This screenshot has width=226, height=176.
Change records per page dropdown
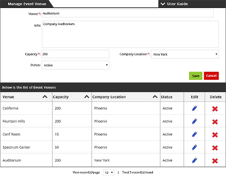tap(108, 172)
